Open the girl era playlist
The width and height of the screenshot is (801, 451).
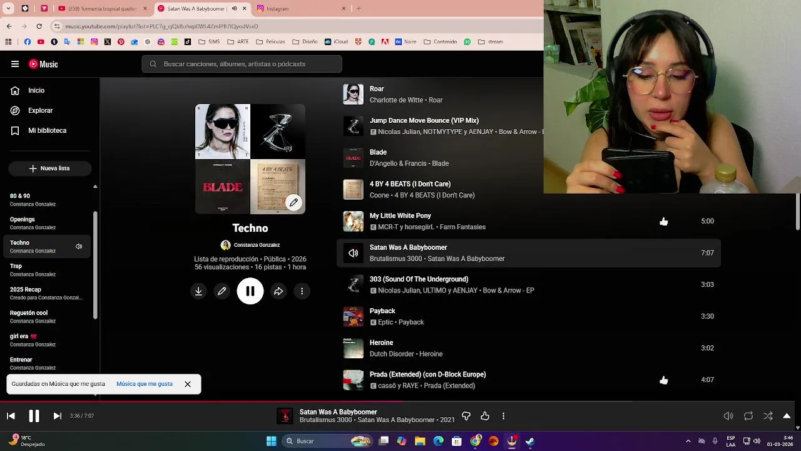[48, 340]
